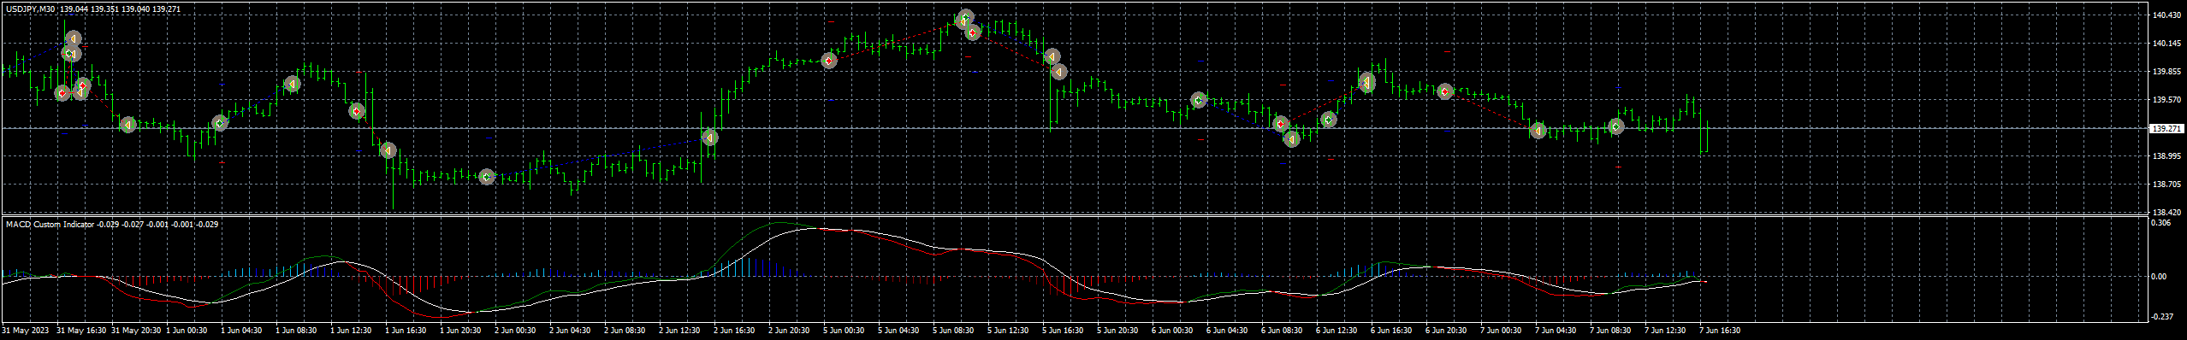Click the 31 May 2023 time label
Screen dimensions: 2187x340
pyautogui.click(x=26, y=330)
